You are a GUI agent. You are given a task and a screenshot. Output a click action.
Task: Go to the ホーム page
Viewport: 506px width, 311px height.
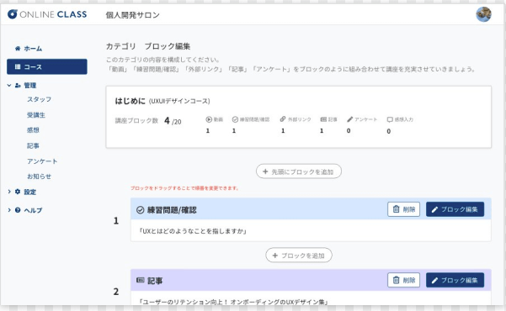click(x=33, y=49)
